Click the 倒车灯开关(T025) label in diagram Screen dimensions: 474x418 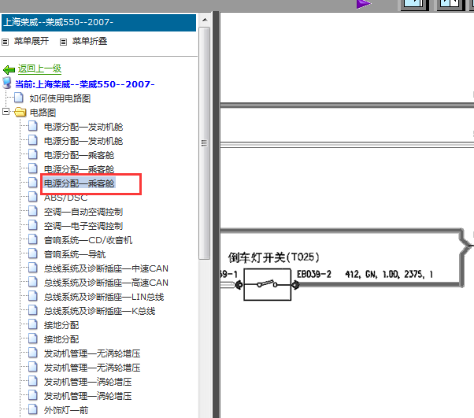tap(273, 257)
